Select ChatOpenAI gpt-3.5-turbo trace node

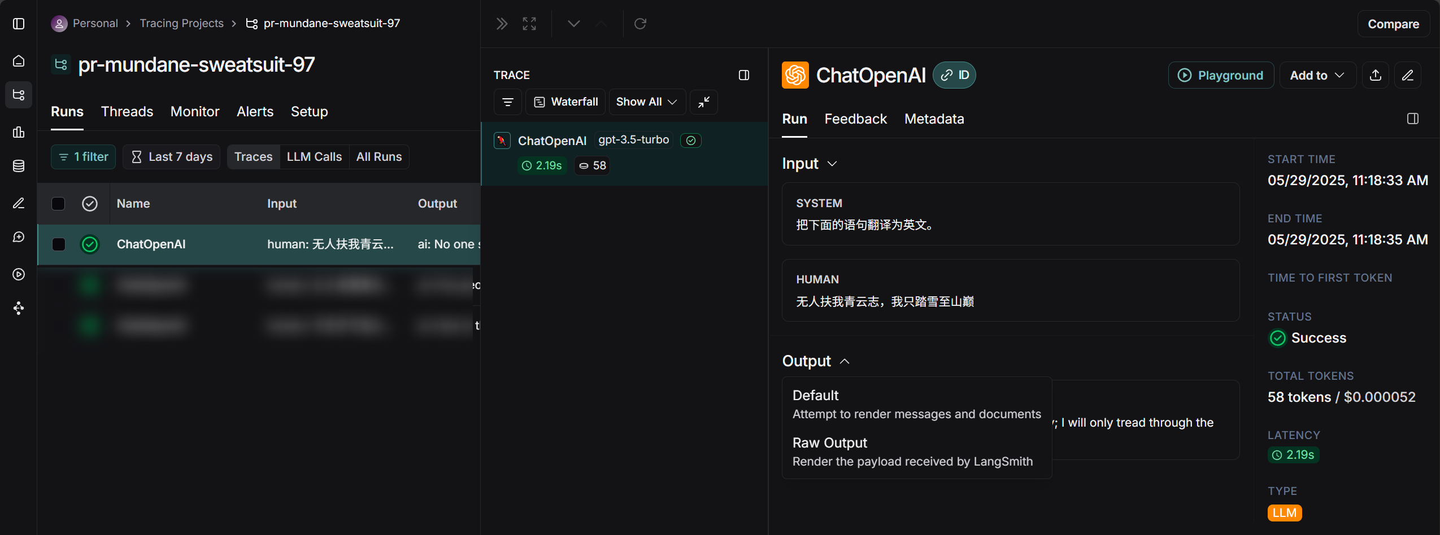(x=624, y=154)
